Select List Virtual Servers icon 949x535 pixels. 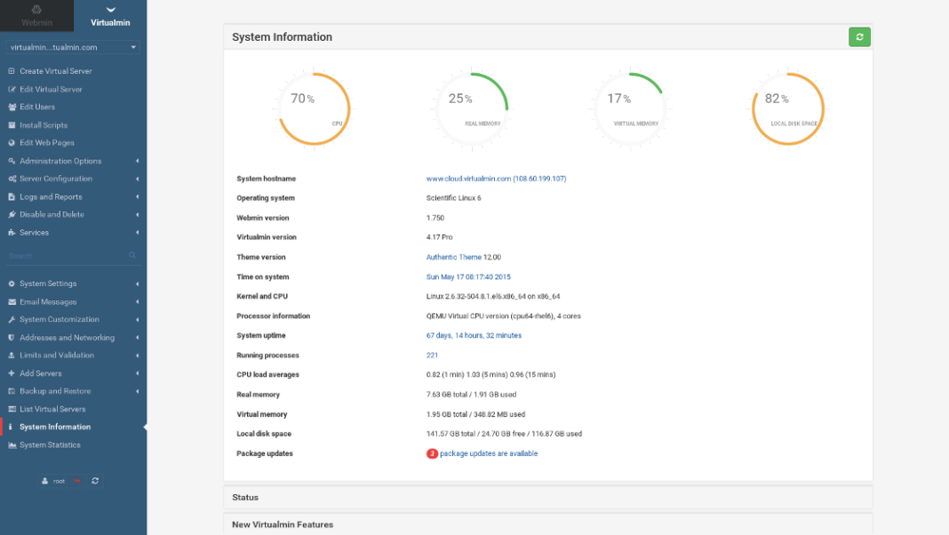point(11,409)
